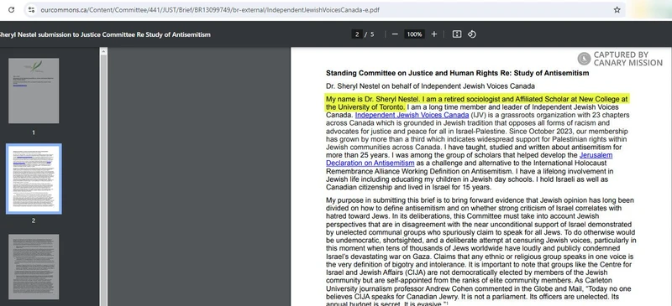
Task: Zoom in with the plus button
Action: 433,34
